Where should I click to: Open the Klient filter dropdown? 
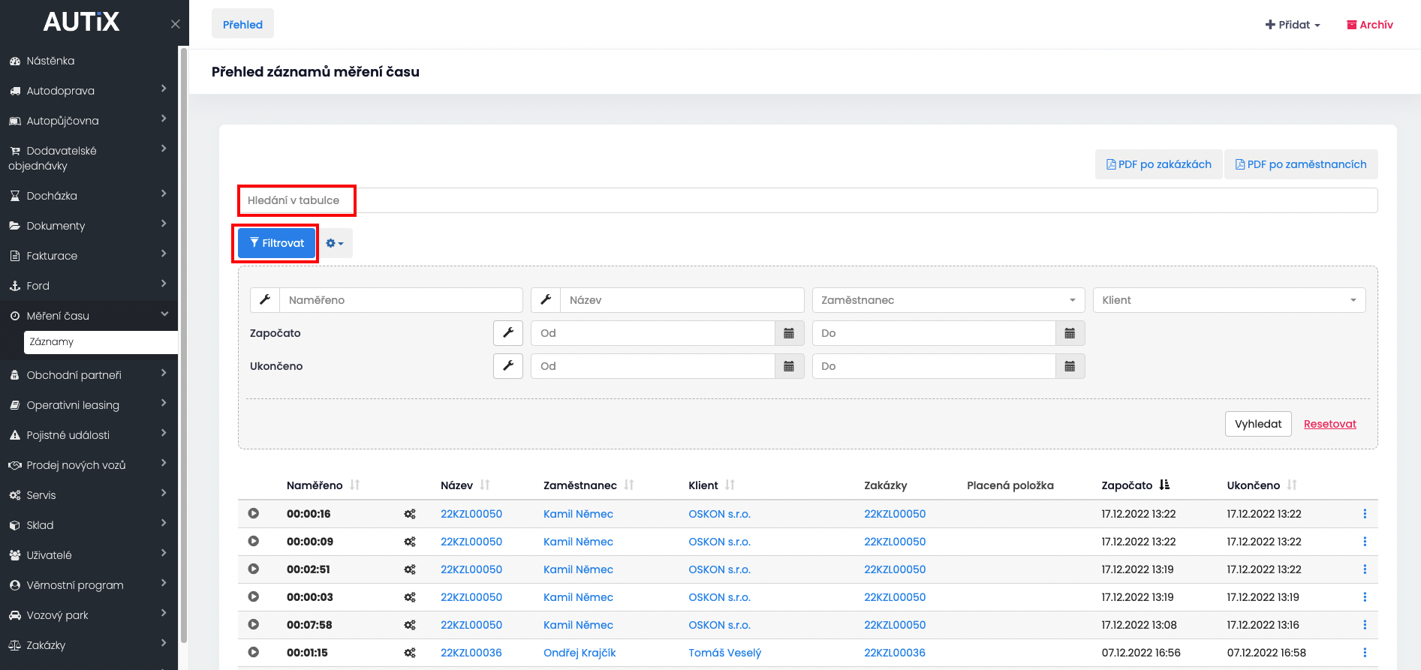[1230, 300]
